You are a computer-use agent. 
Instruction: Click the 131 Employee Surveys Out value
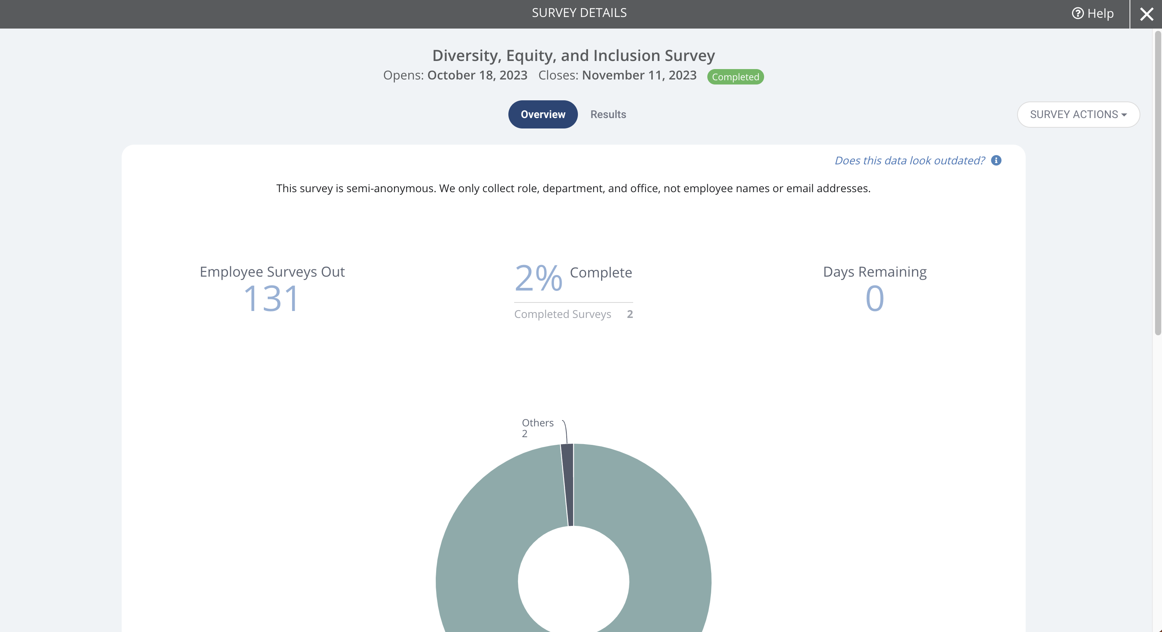point(271,298)
